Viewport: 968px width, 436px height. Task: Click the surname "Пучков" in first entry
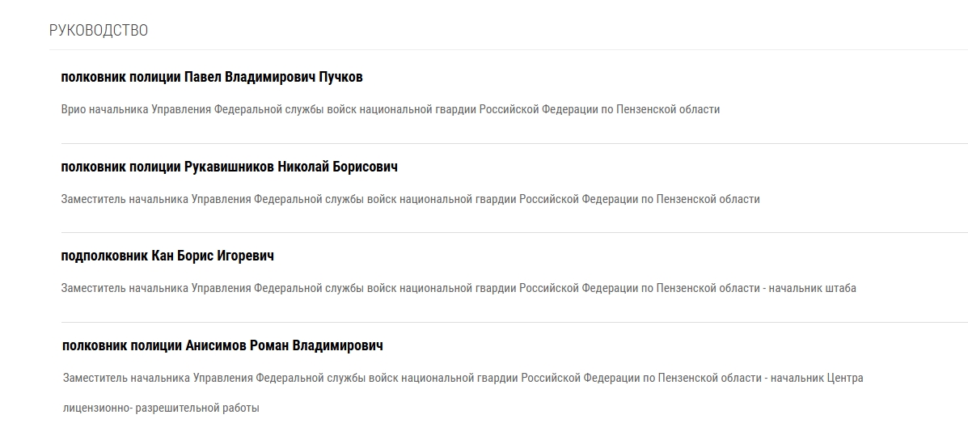tap(341, 78)
